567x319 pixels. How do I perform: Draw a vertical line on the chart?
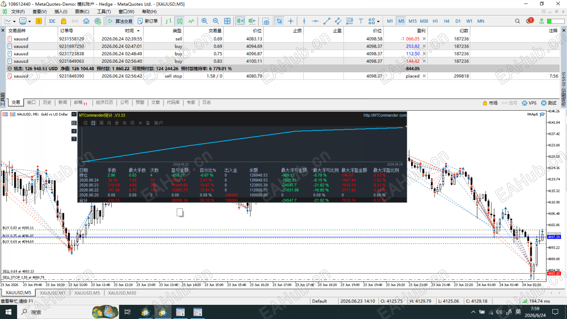[x=304, y=21]
